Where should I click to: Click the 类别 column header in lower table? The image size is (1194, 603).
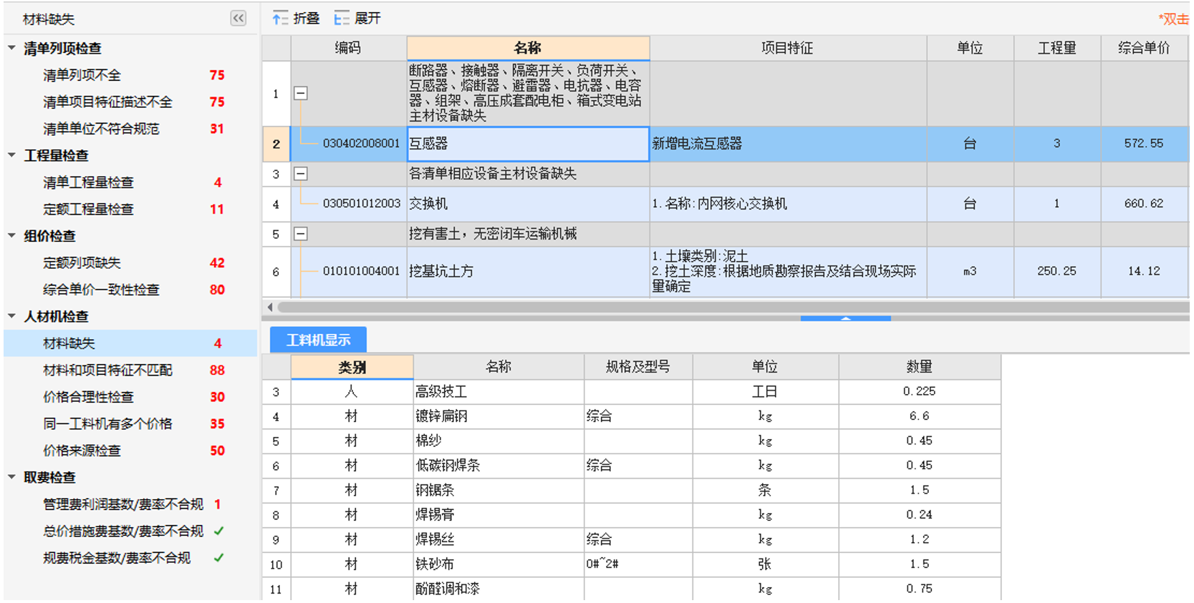[x=352, y=367]
